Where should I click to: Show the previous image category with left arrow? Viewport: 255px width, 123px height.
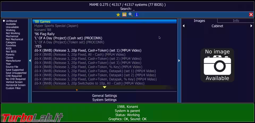[x=184, y=26]
